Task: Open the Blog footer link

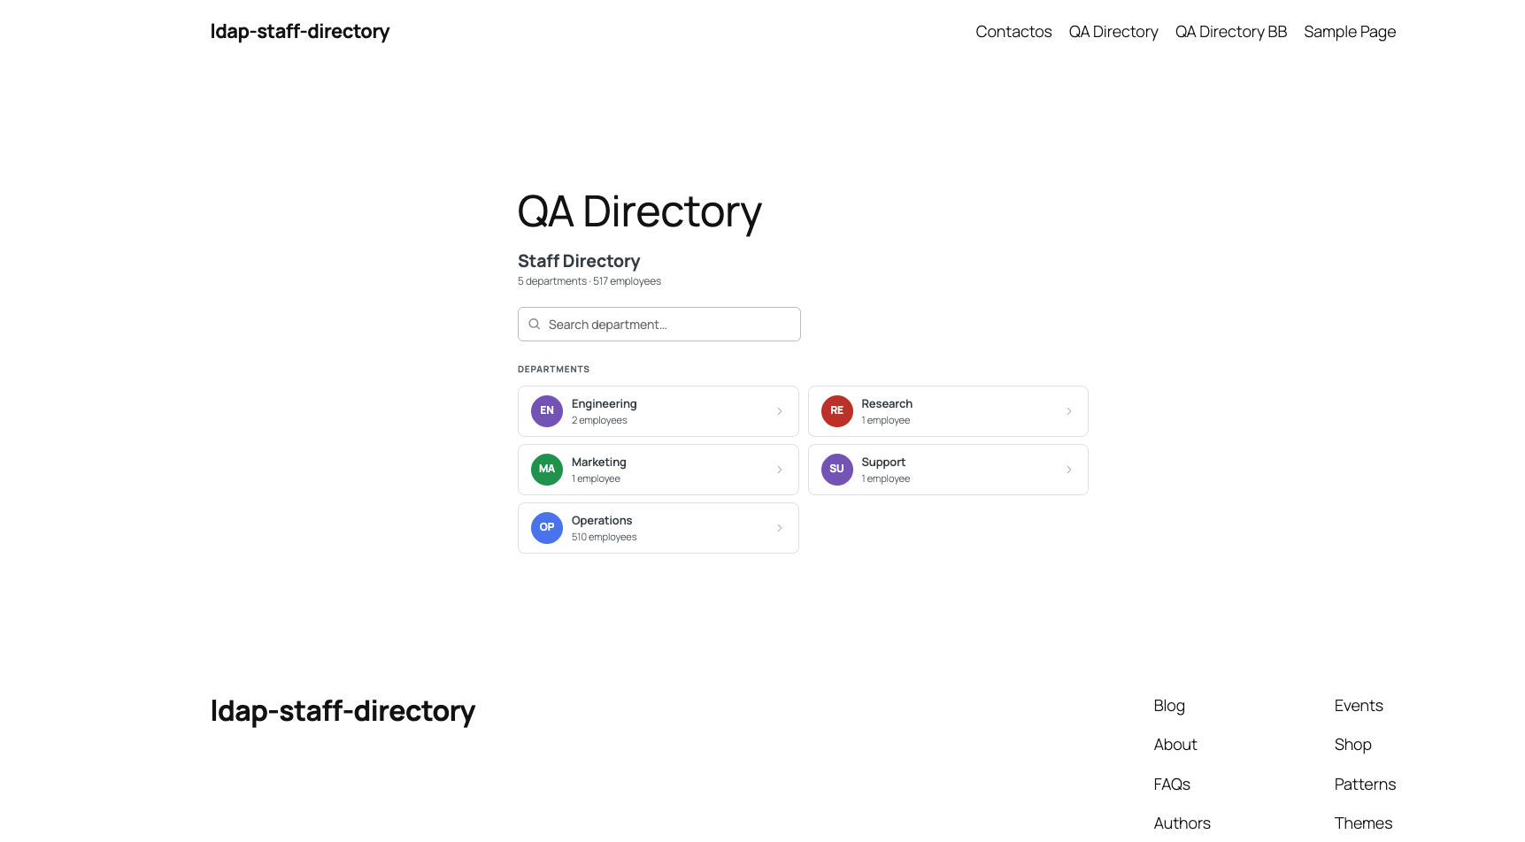Action: (1169, 706)
